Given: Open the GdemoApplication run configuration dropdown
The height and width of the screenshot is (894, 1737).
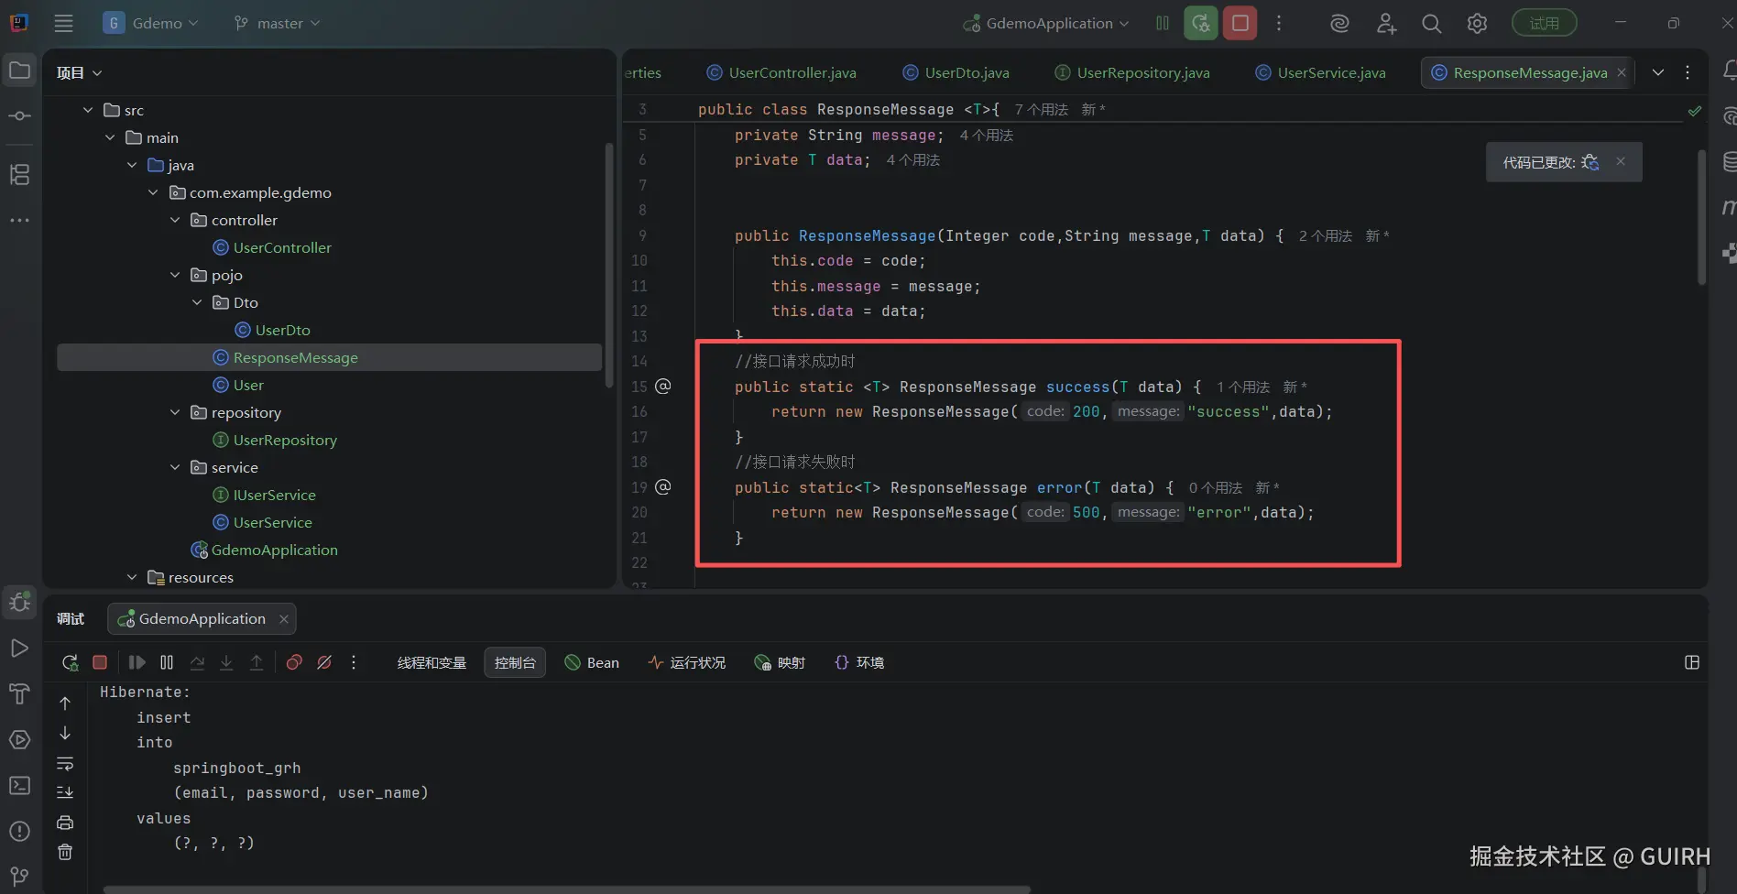Looking at the screenshot, I should click(1046, 23).
